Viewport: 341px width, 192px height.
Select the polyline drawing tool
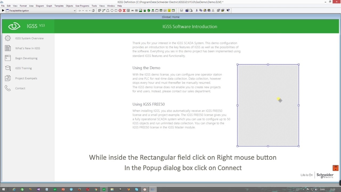pyautogui.click(x=104, y=11)
